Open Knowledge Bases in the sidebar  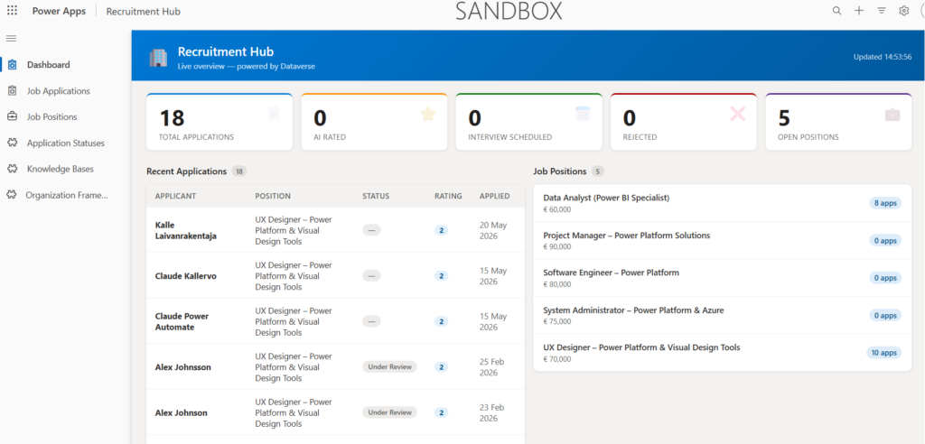coord(66,169)
